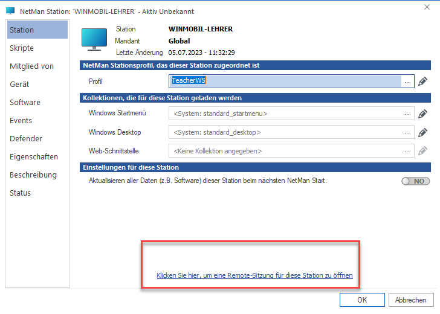
Task: Show the Status section
Action: coord(37,193)
